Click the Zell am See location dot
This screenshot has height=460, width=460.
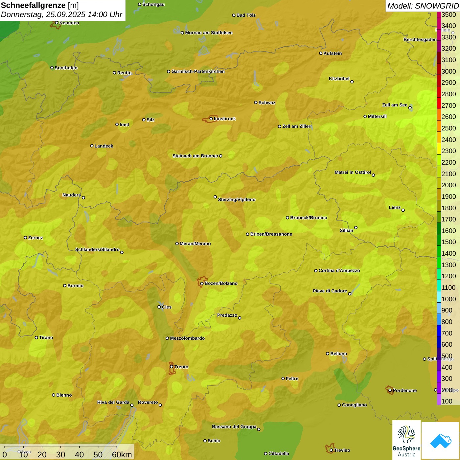pyautogui.click(x=410, y=107)
